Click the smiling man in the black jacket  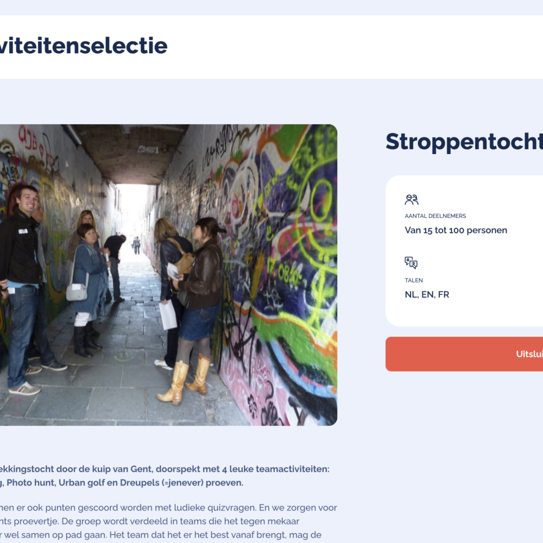click(22, 244)
